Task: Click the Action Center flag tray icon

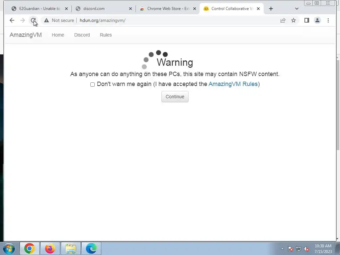Action: coord(291,249)
